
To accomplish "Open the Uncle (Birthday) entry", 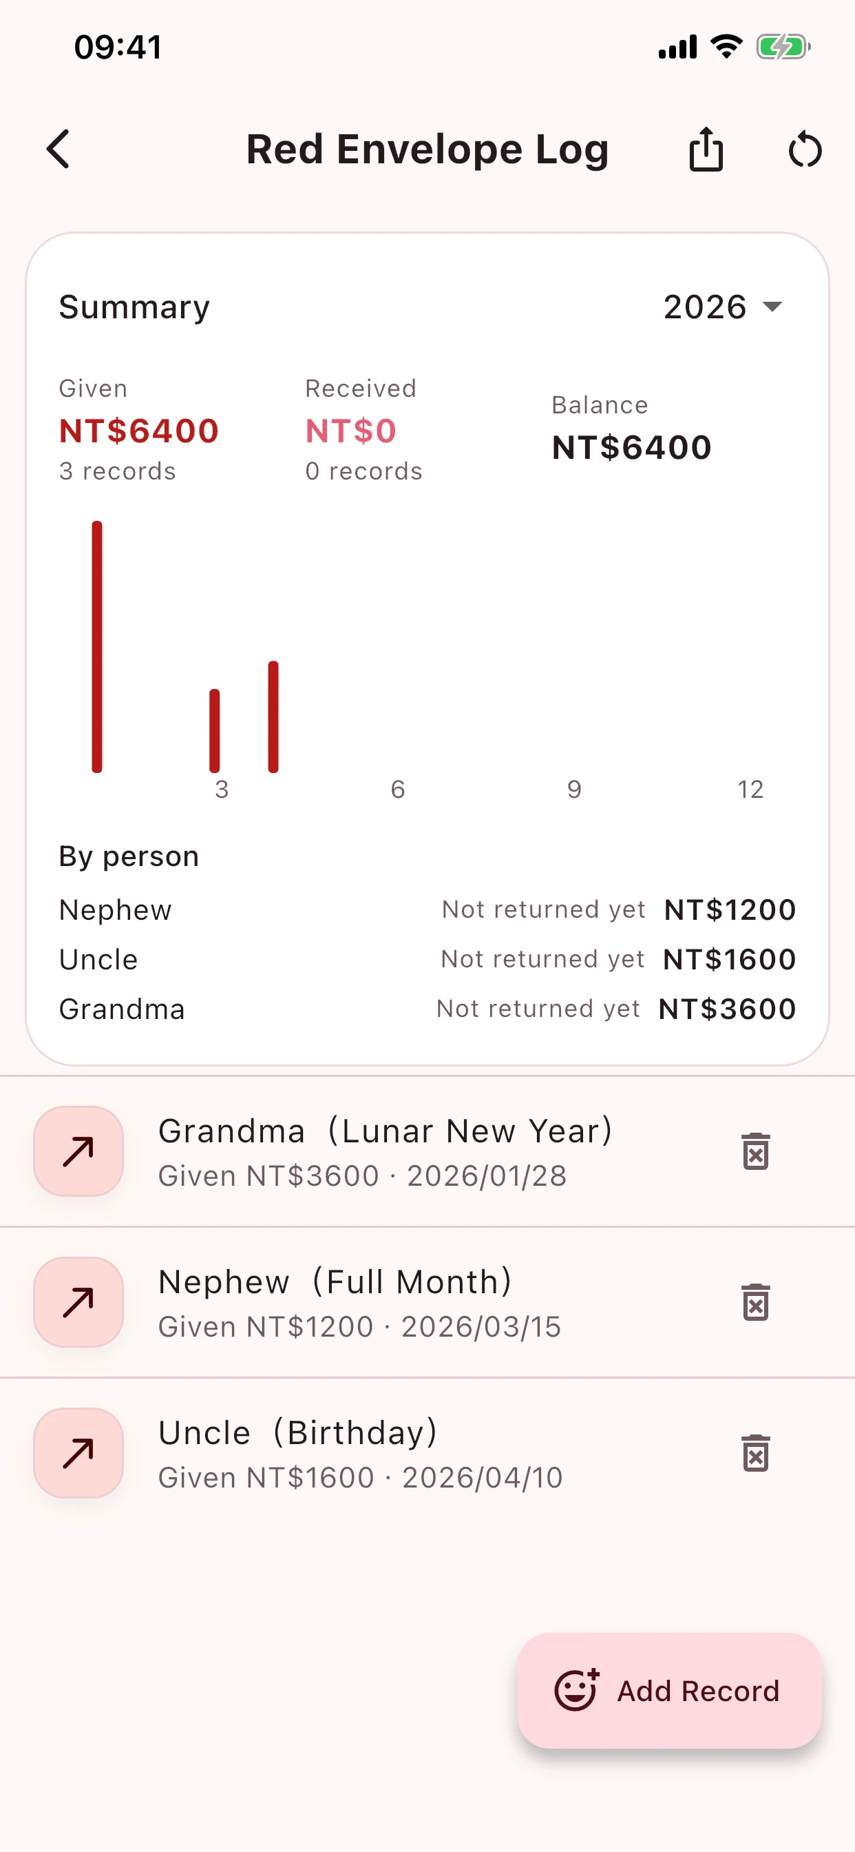I will point(427,1454).
